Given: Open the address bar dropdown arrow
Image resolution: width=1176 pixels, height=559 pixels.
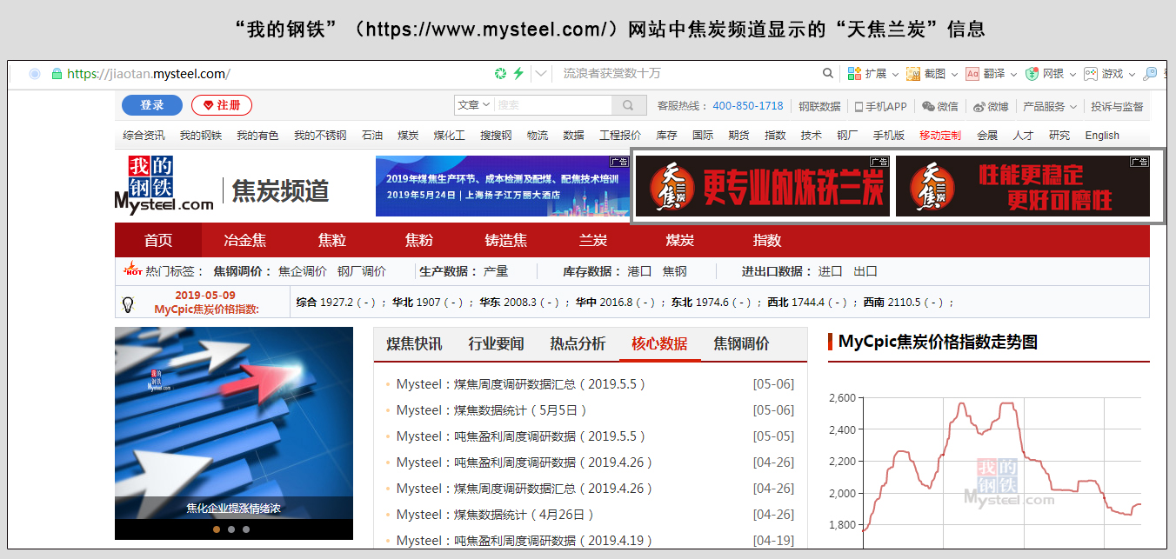Looking at the screenshot, I should click(541, 74).
